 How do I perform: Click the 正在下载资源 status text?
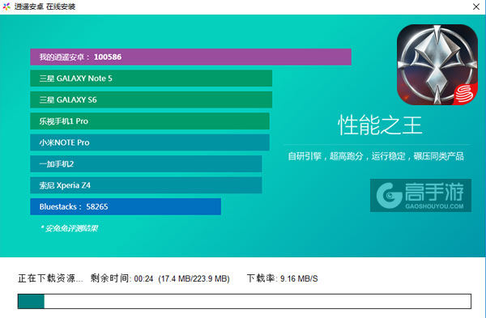(x=50, y=278)
